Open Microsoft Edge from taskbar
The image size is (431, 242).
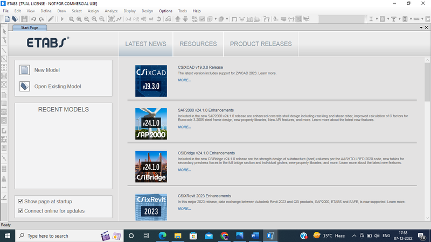coord(163,236)
